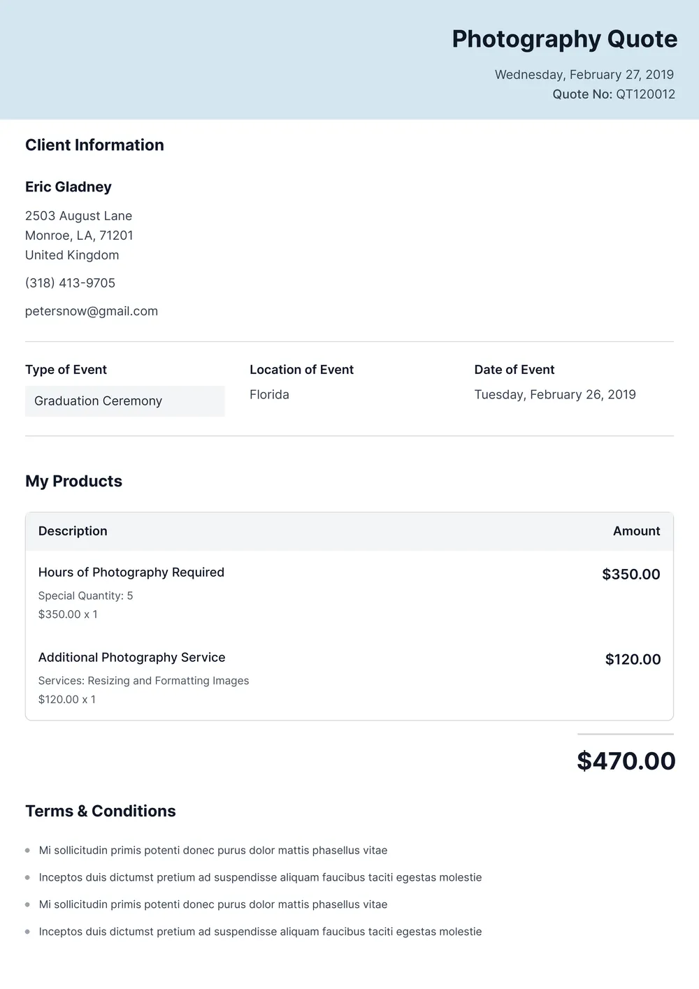699x989 pixels.
Task: Click the phone number (318) 413-9705
Action: pos(70,283)
